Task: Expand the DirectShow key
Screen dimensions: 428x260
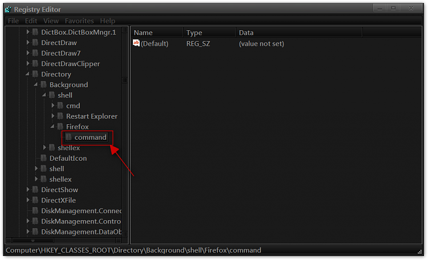Action: click(28, 190)
